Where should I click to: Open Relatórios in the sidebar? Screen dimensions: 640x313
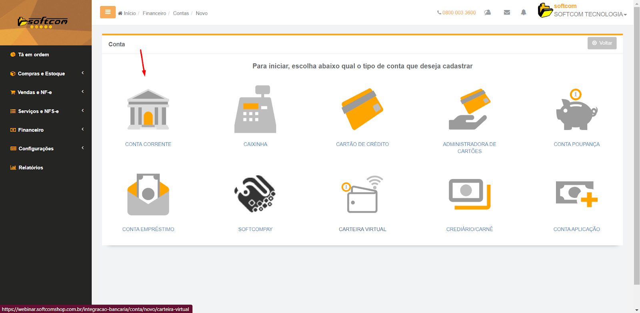pyautogui.click(x=30, y=167)
